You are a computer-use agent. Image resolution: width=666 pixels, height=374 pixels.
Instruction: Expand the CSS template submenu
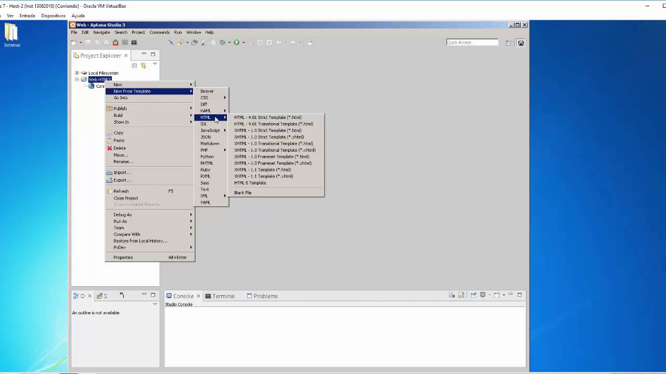click(212, 98)
